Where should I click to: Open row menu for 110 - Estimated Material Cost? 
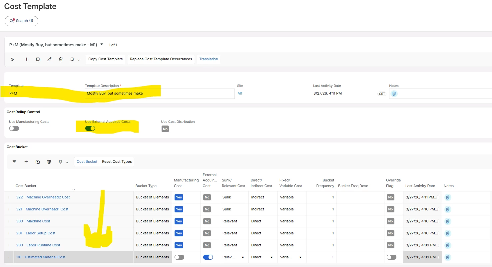[9, 257]
